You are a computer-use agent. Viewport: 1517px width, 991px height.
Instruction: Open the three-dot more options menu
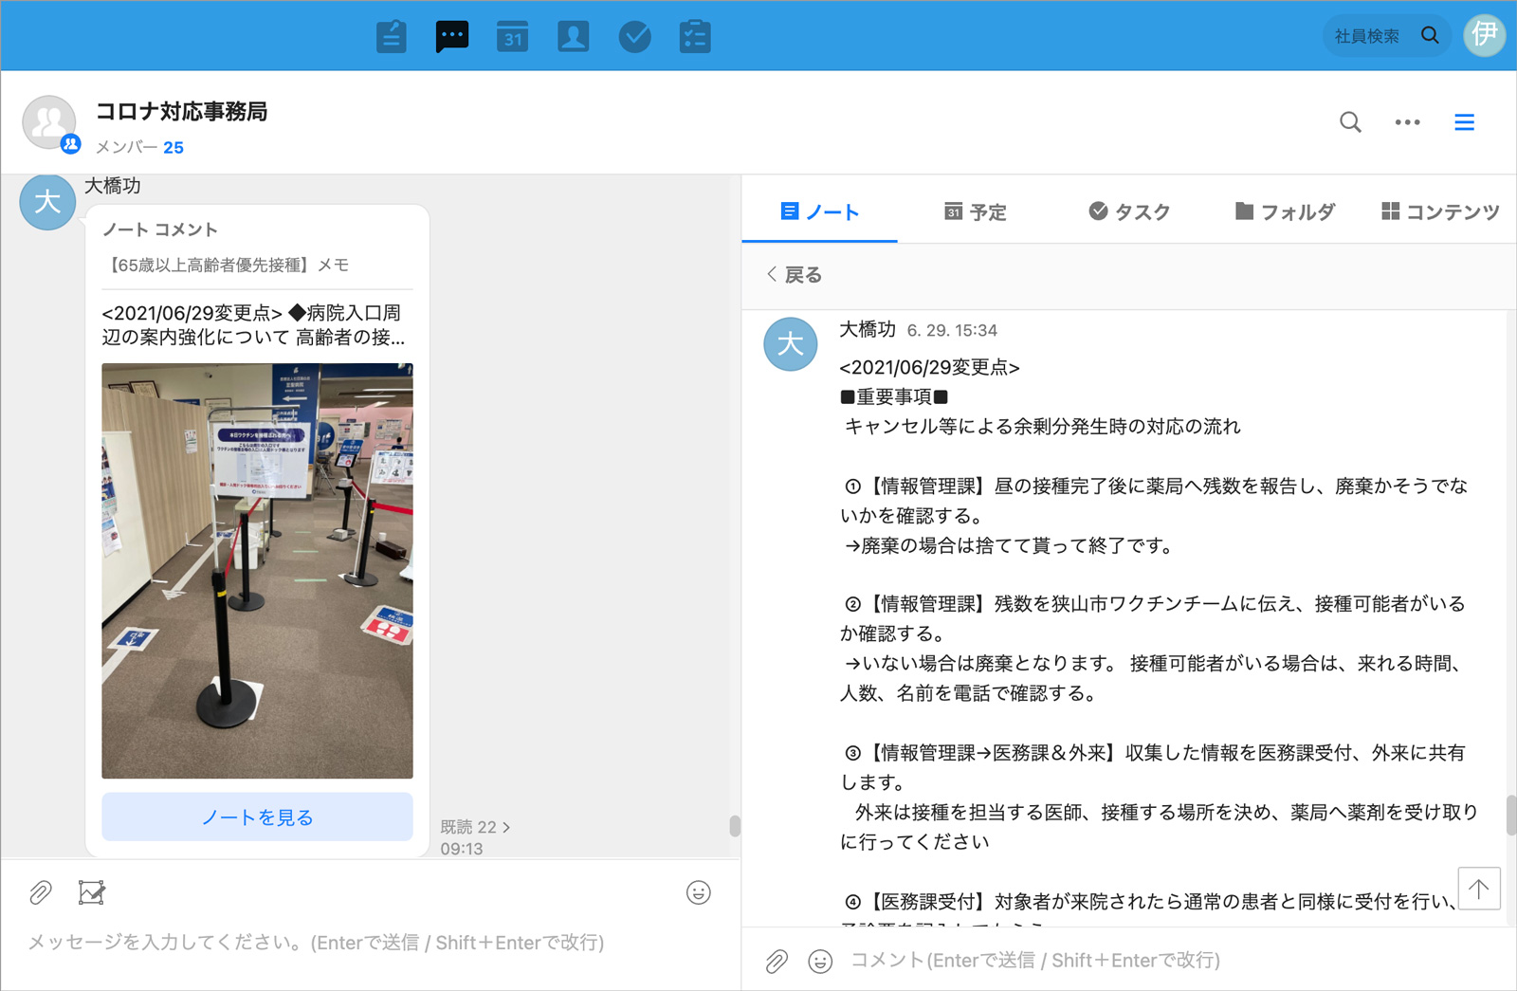point(1407,122)
